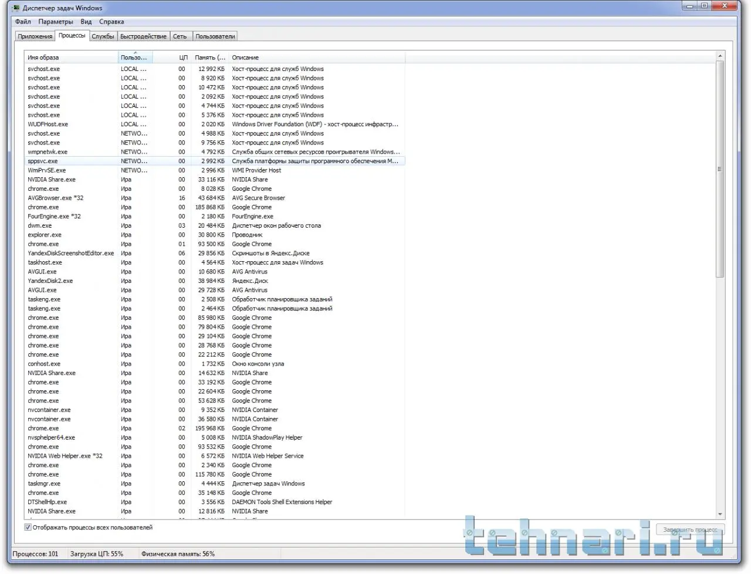Click the 'Процессов: 101' status bar entry

click(x=36, y=554)
